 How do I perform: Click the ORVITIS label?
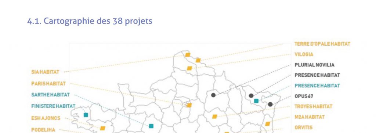click(x=304, y=128)
